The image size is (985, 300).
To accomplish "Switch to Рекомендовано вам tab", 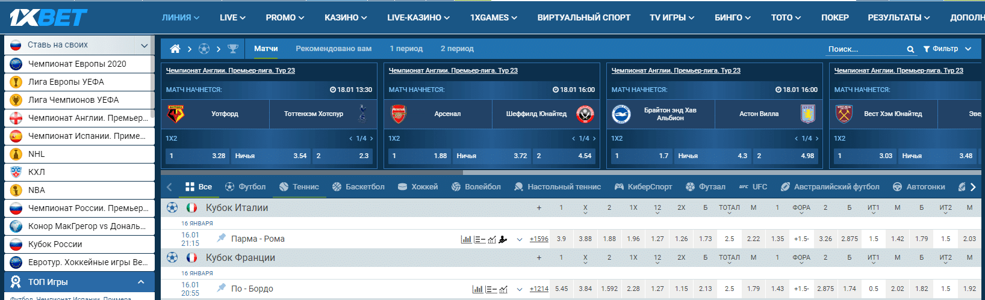I will pyautogui.click(x=334, y=49).
